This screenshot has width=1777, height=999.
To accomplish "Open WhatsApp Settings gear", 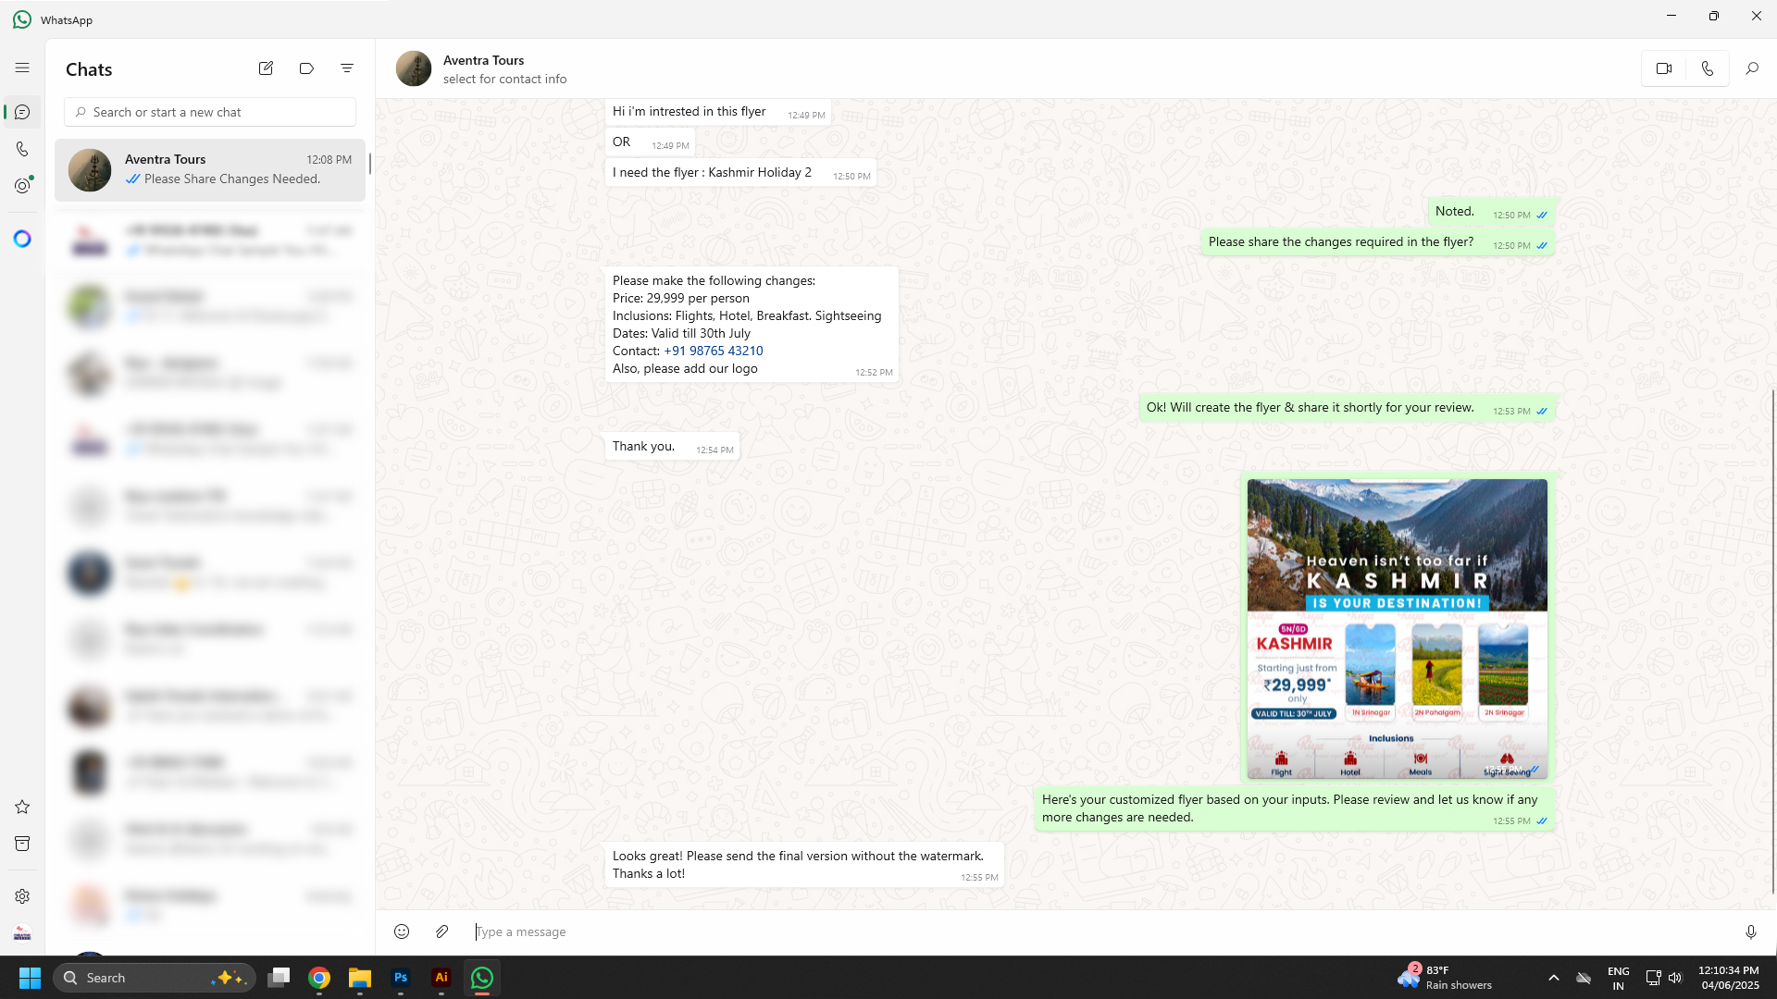I will (22, 896).
